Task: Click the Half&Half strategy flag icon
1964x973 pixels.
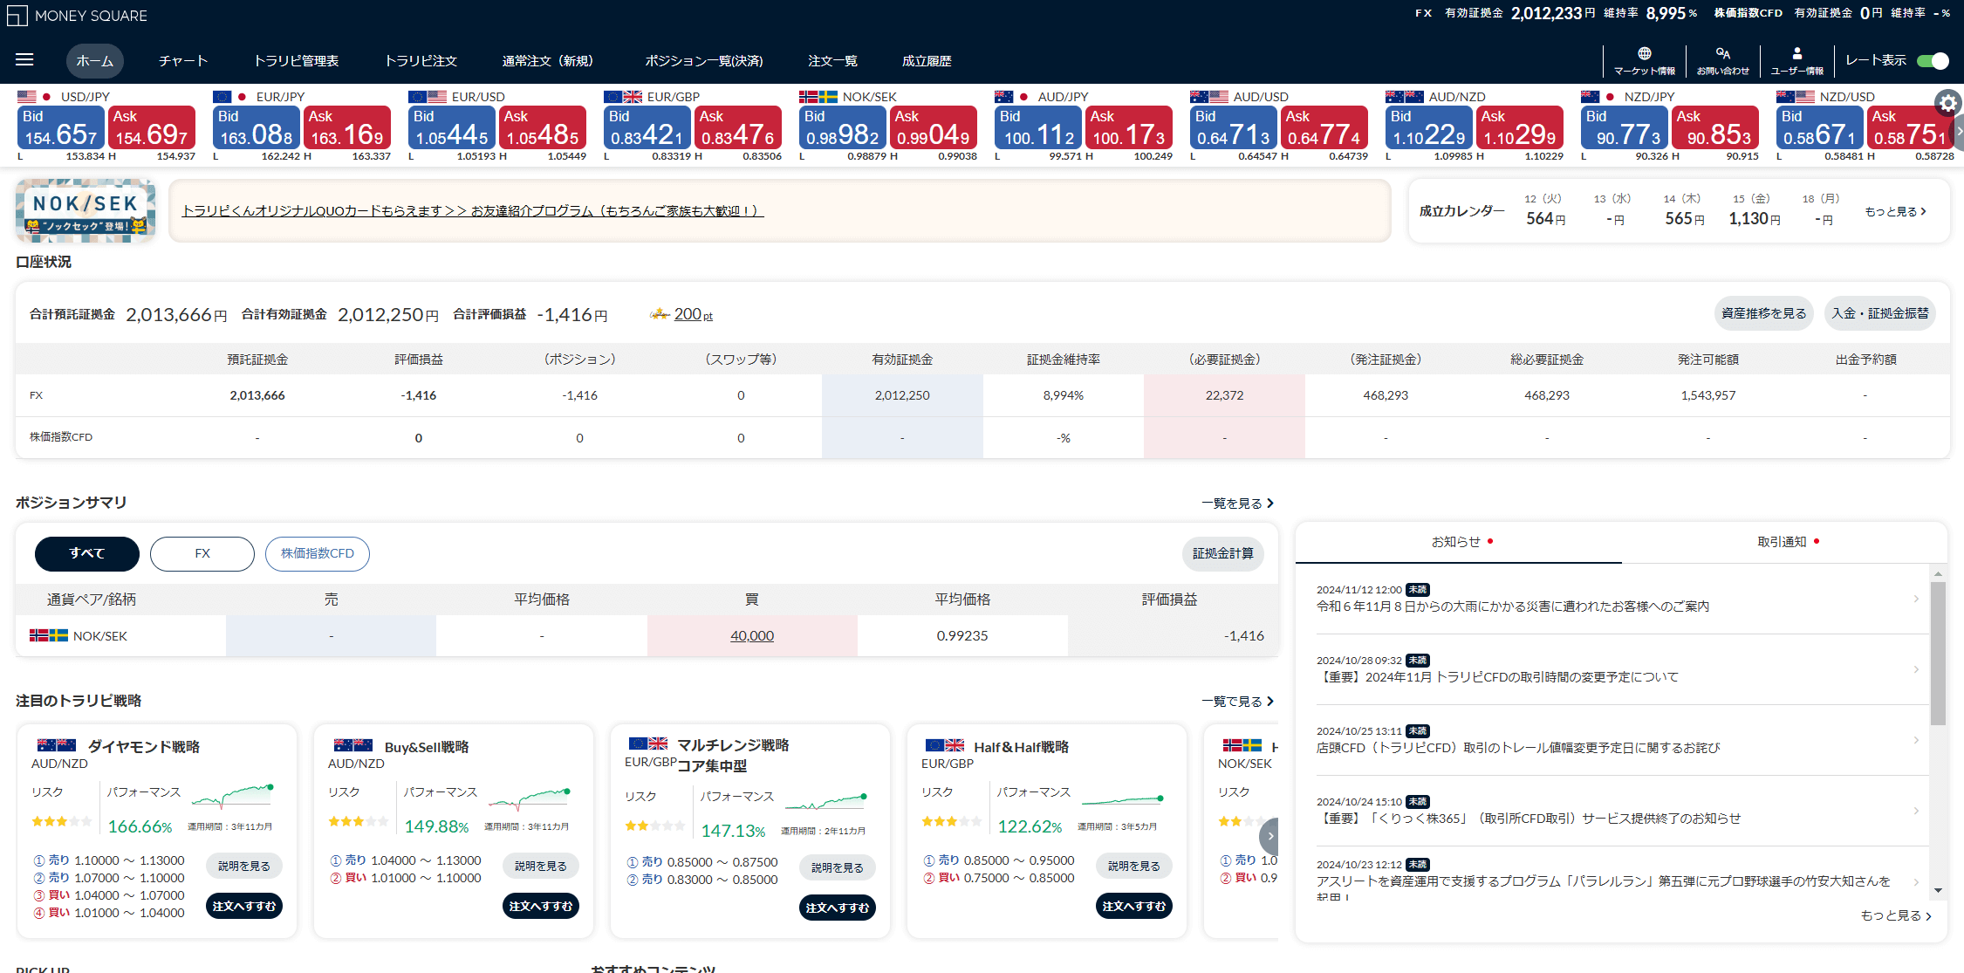Action: (x=945, y=745)
